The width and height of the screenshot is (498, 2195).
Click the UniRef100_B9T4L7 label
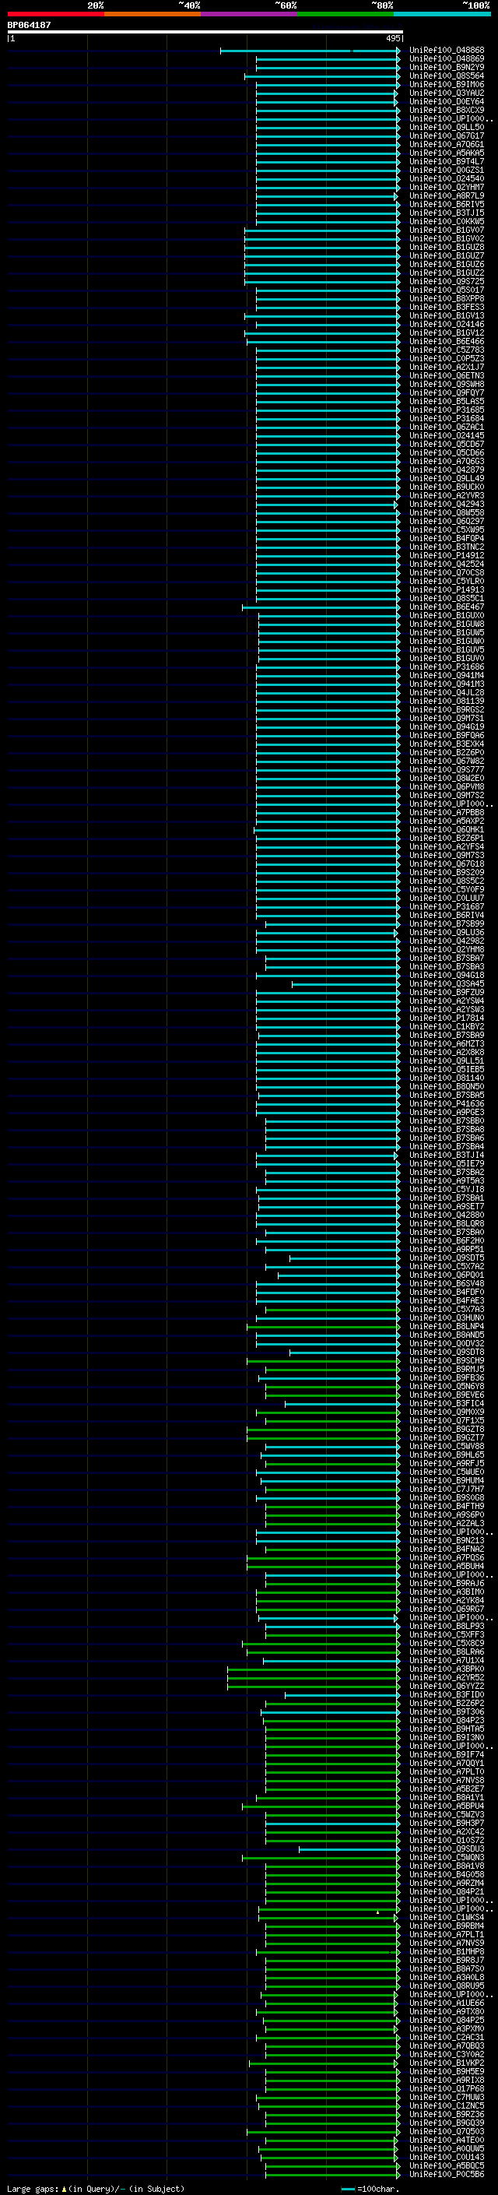(447, 161)
